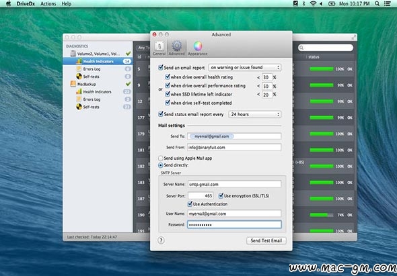Click the Self-tests icon under Volume2
The image size is (397, 276).
point(79,77)
